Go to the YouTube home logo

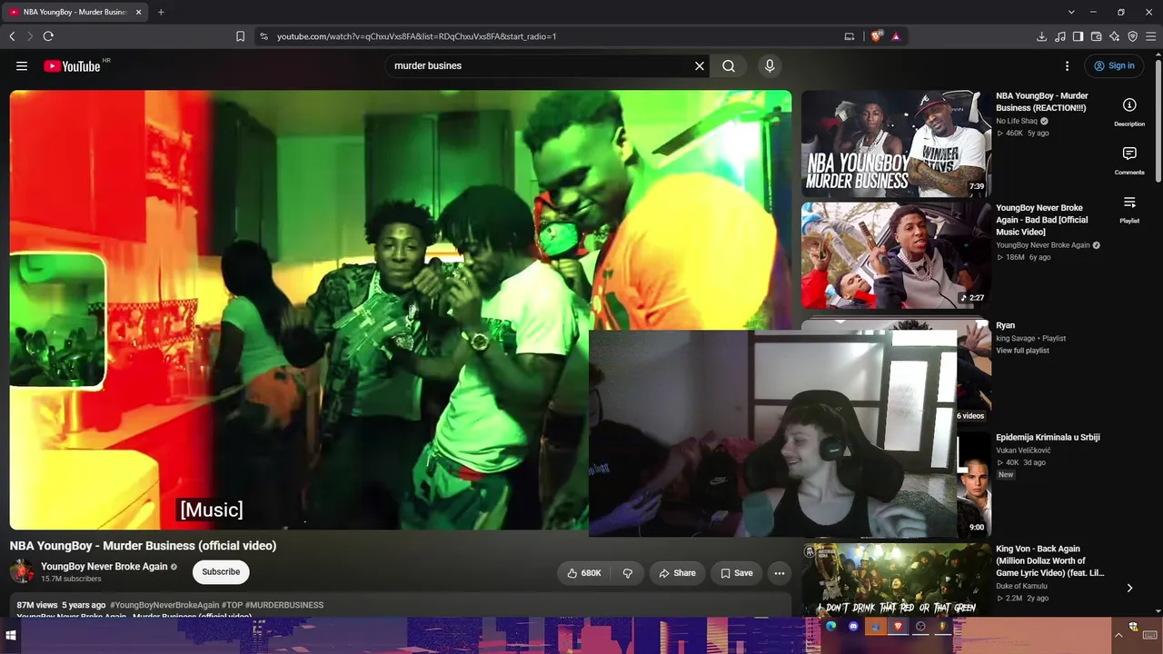coord(72,65)
